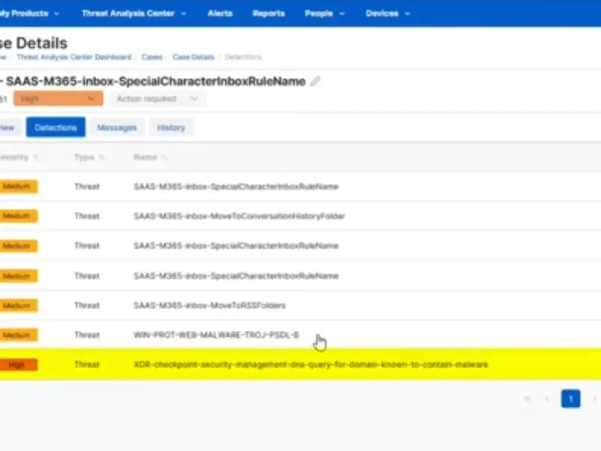Expand the People menu in top bar
This screenshot has width=601, height=451.
(x=325, y=14)
